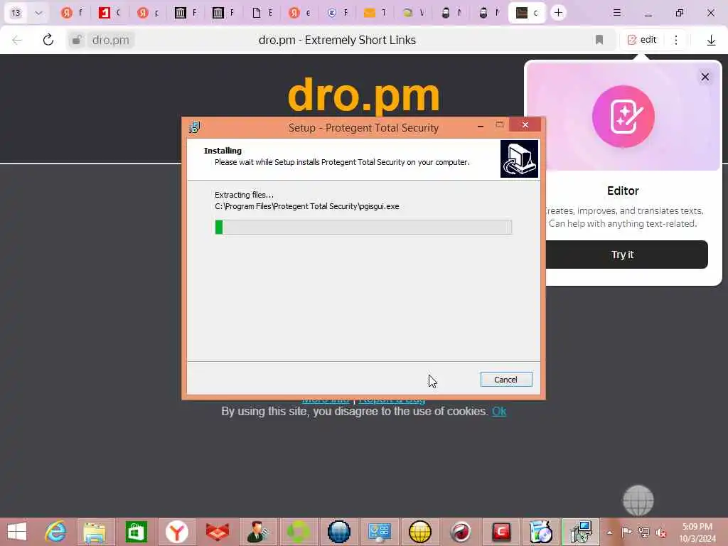Viewport: 728px width, 546px height.
Task: Open the browser three-dot menu
Action: tap(676, 40)
